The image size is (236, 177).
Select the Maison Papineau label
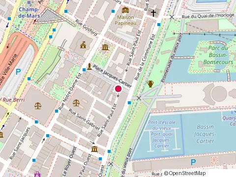pos(125,20)
